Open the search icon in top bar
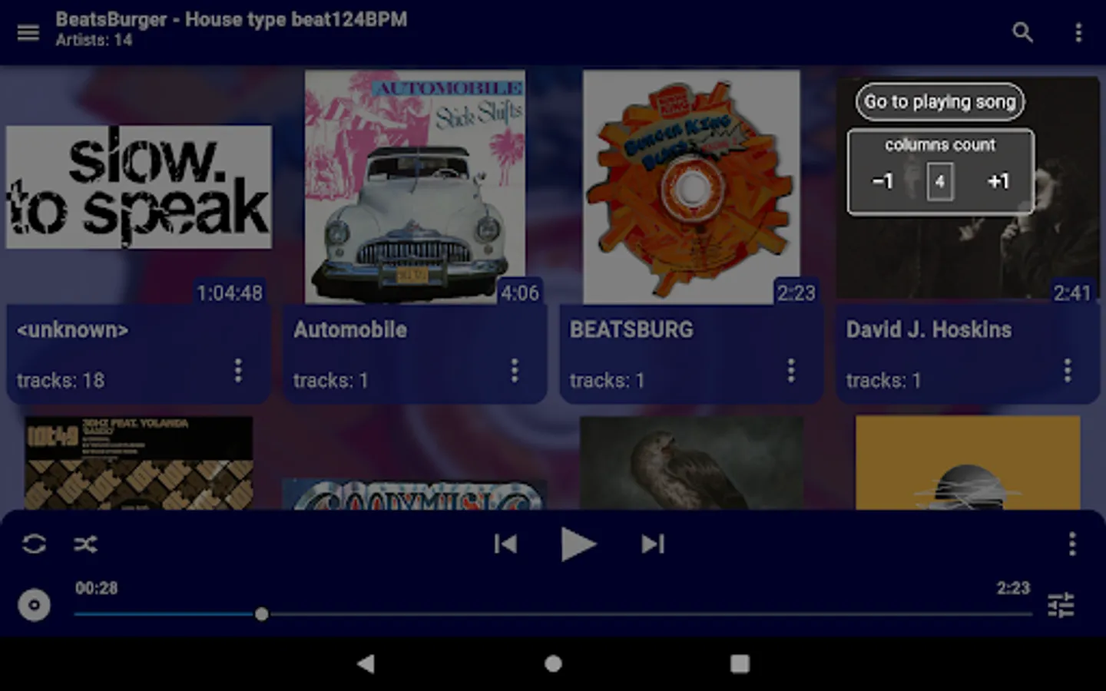The height and width of the screenshot is (691, 1106). coord(1022,32)
